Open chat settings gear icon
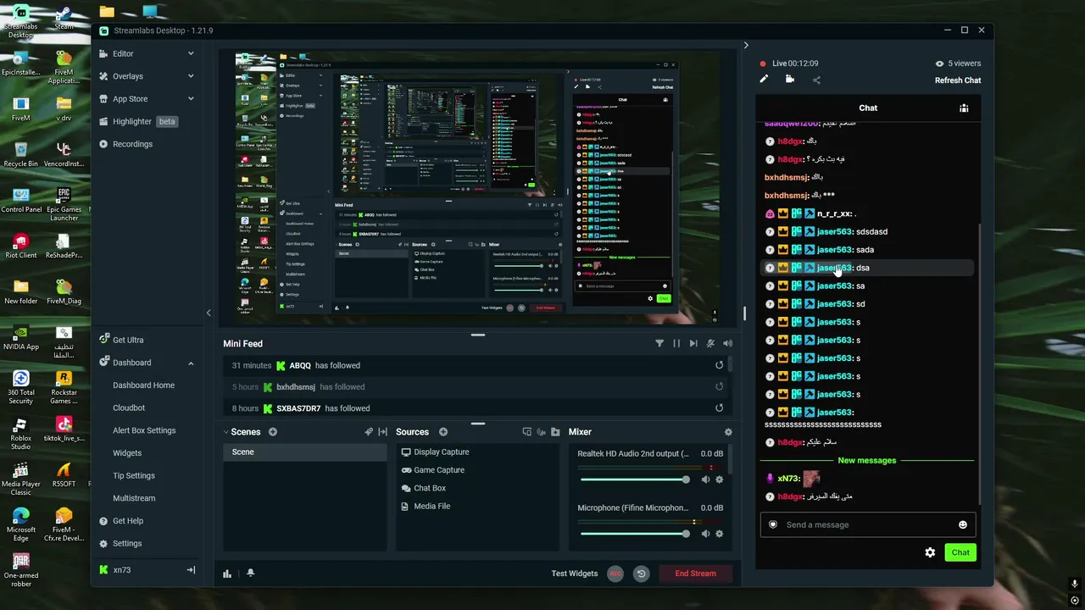Screen dimensions: 1085x610 tap(930, 552)
